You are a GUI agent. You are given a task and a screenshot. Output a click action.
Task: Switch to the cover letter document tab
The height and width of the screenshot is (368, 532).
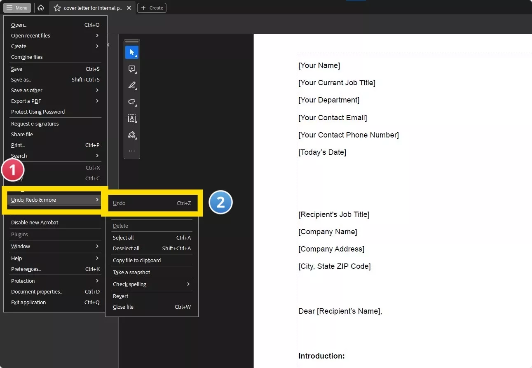click(89, 7)
